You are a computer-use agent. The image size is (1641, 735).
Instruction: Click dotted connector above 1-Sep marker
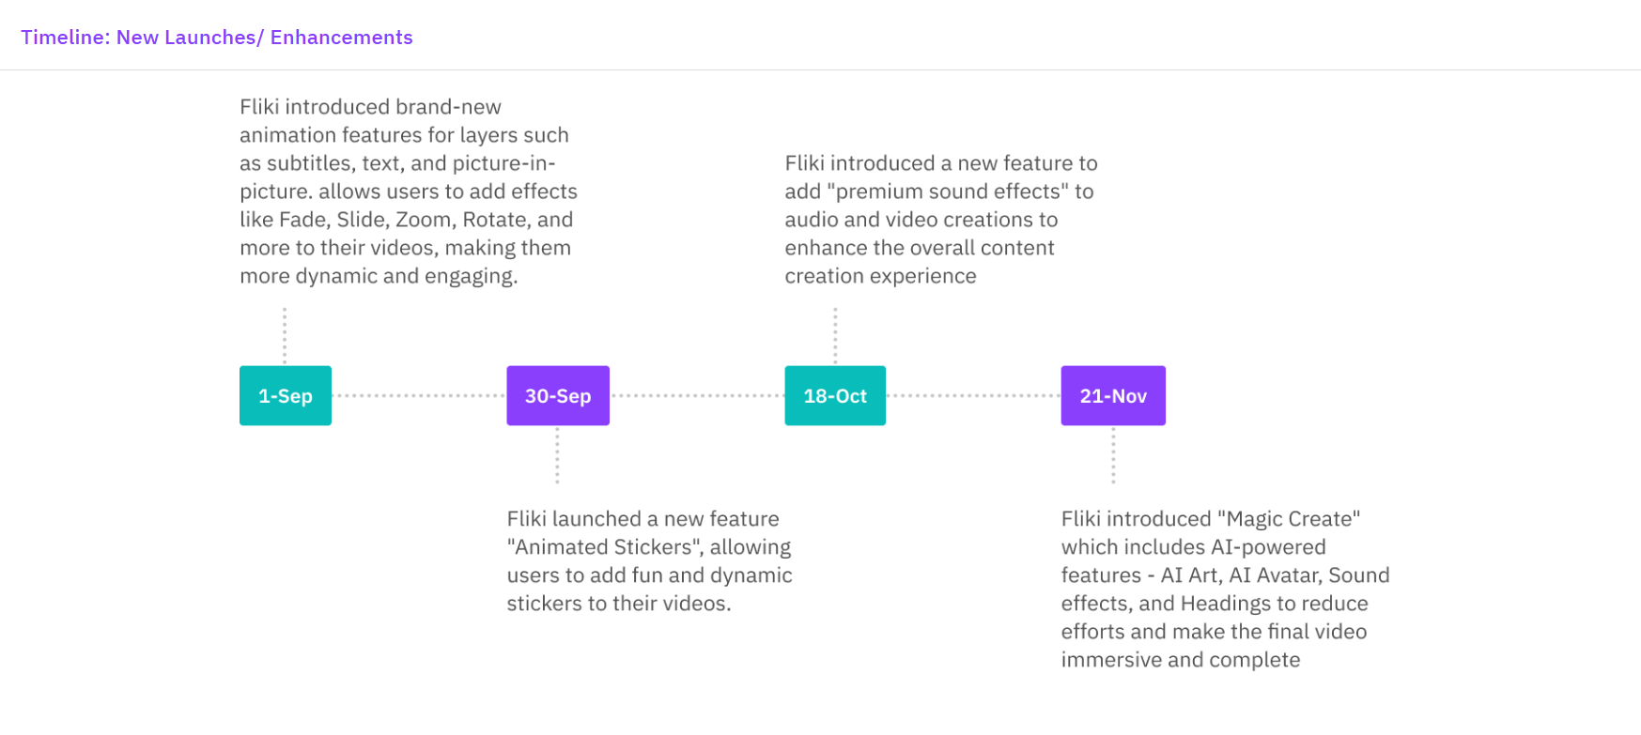(x=285, y=335)
